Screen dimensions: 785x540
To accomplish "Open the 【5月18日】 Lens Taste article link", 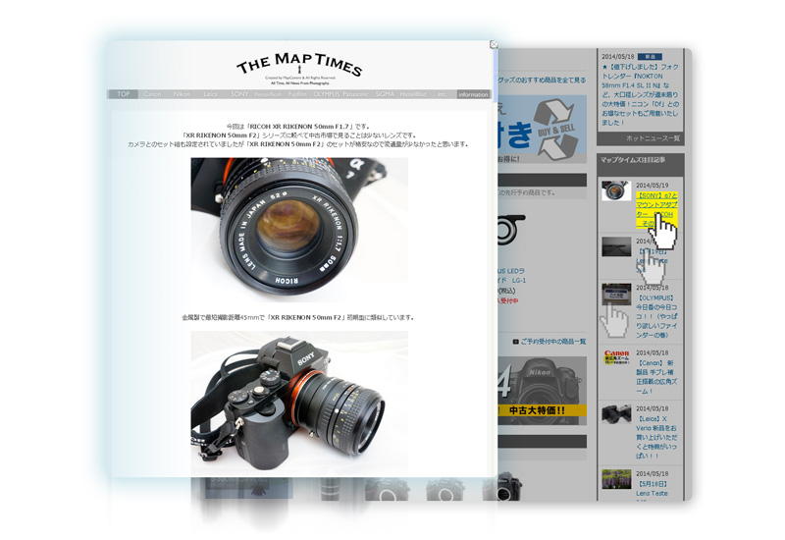I will point(652,489).
